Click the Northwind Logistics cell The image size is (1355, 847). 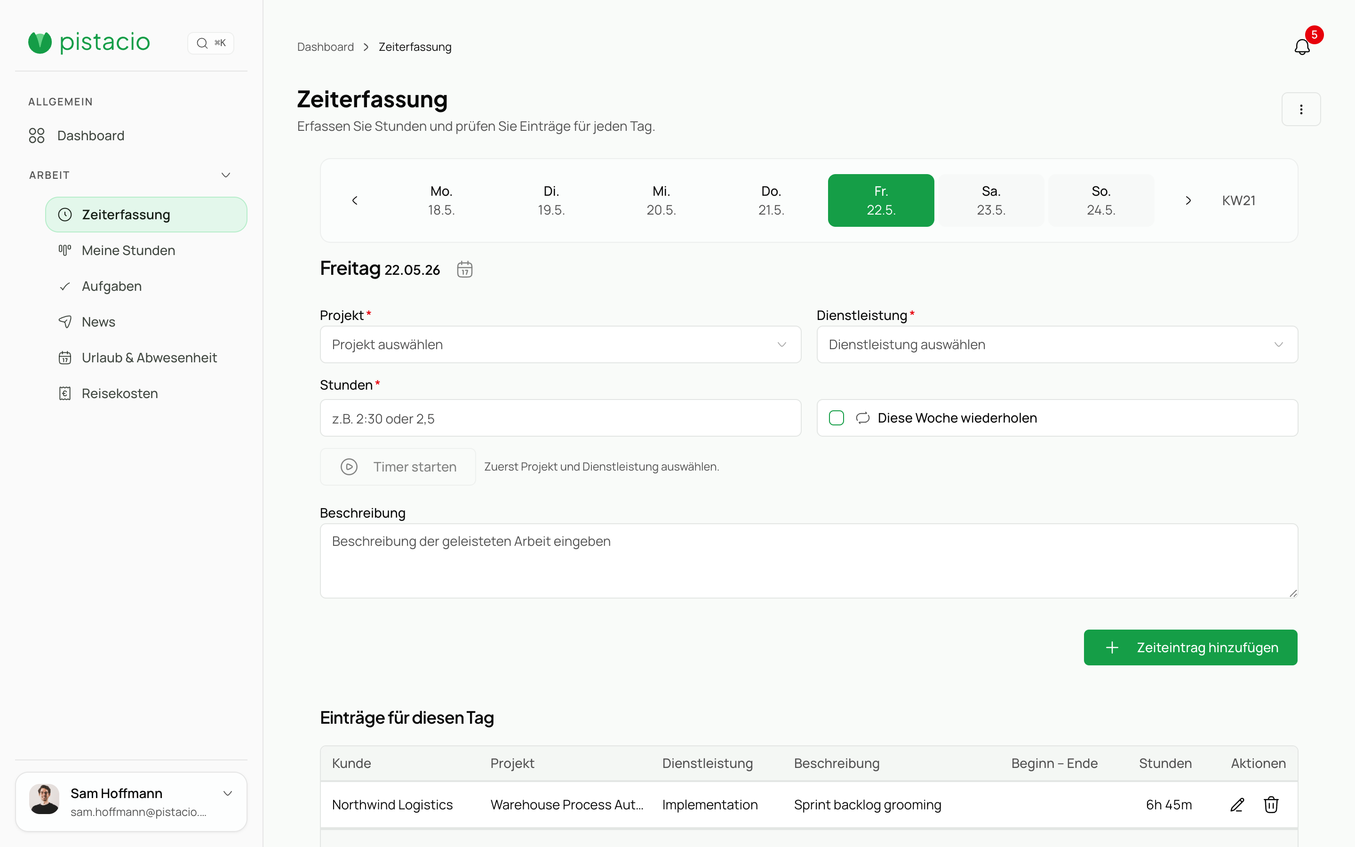tap(392, 805)
